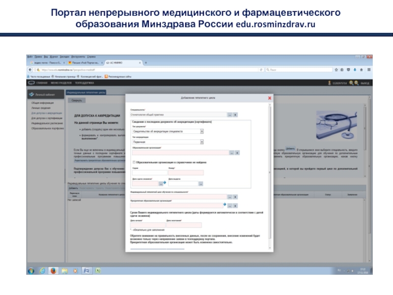Click the cycle start date field
This screenshot has width=393, height=295.
pyautogui.click(x=148, y=225)
